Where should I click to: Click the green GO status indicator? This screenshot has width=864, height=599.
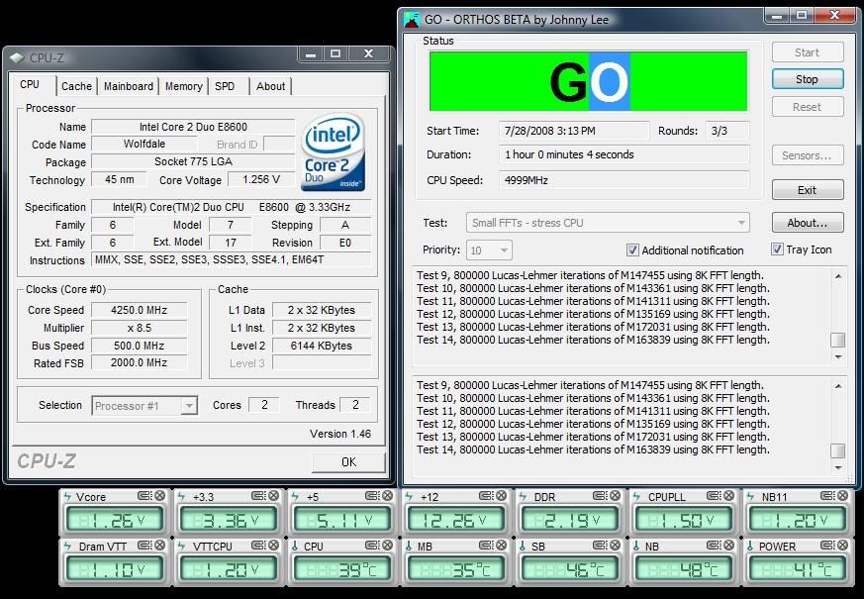589,81
